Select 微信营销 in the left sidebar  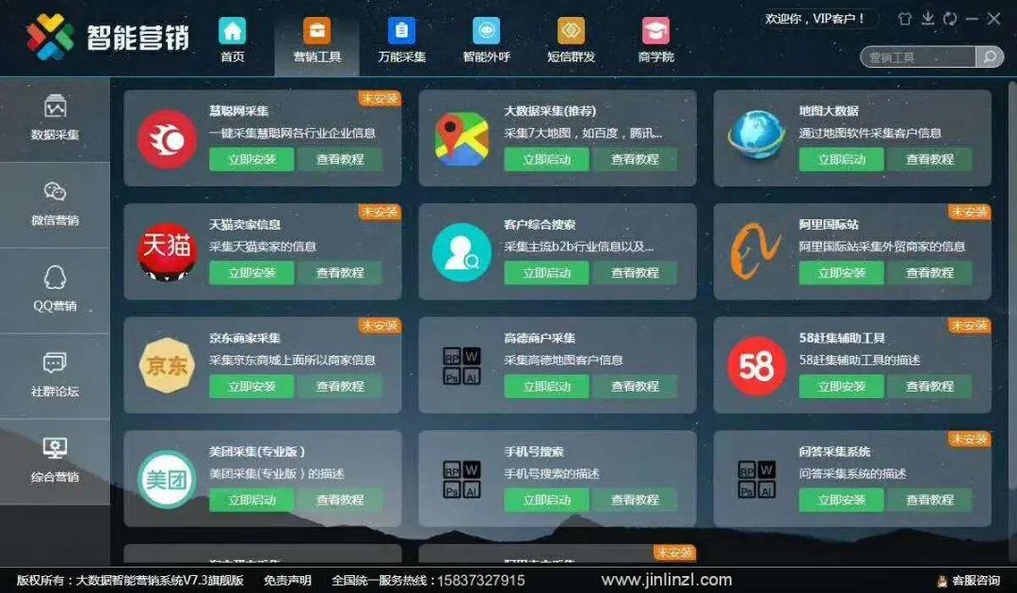55,204
